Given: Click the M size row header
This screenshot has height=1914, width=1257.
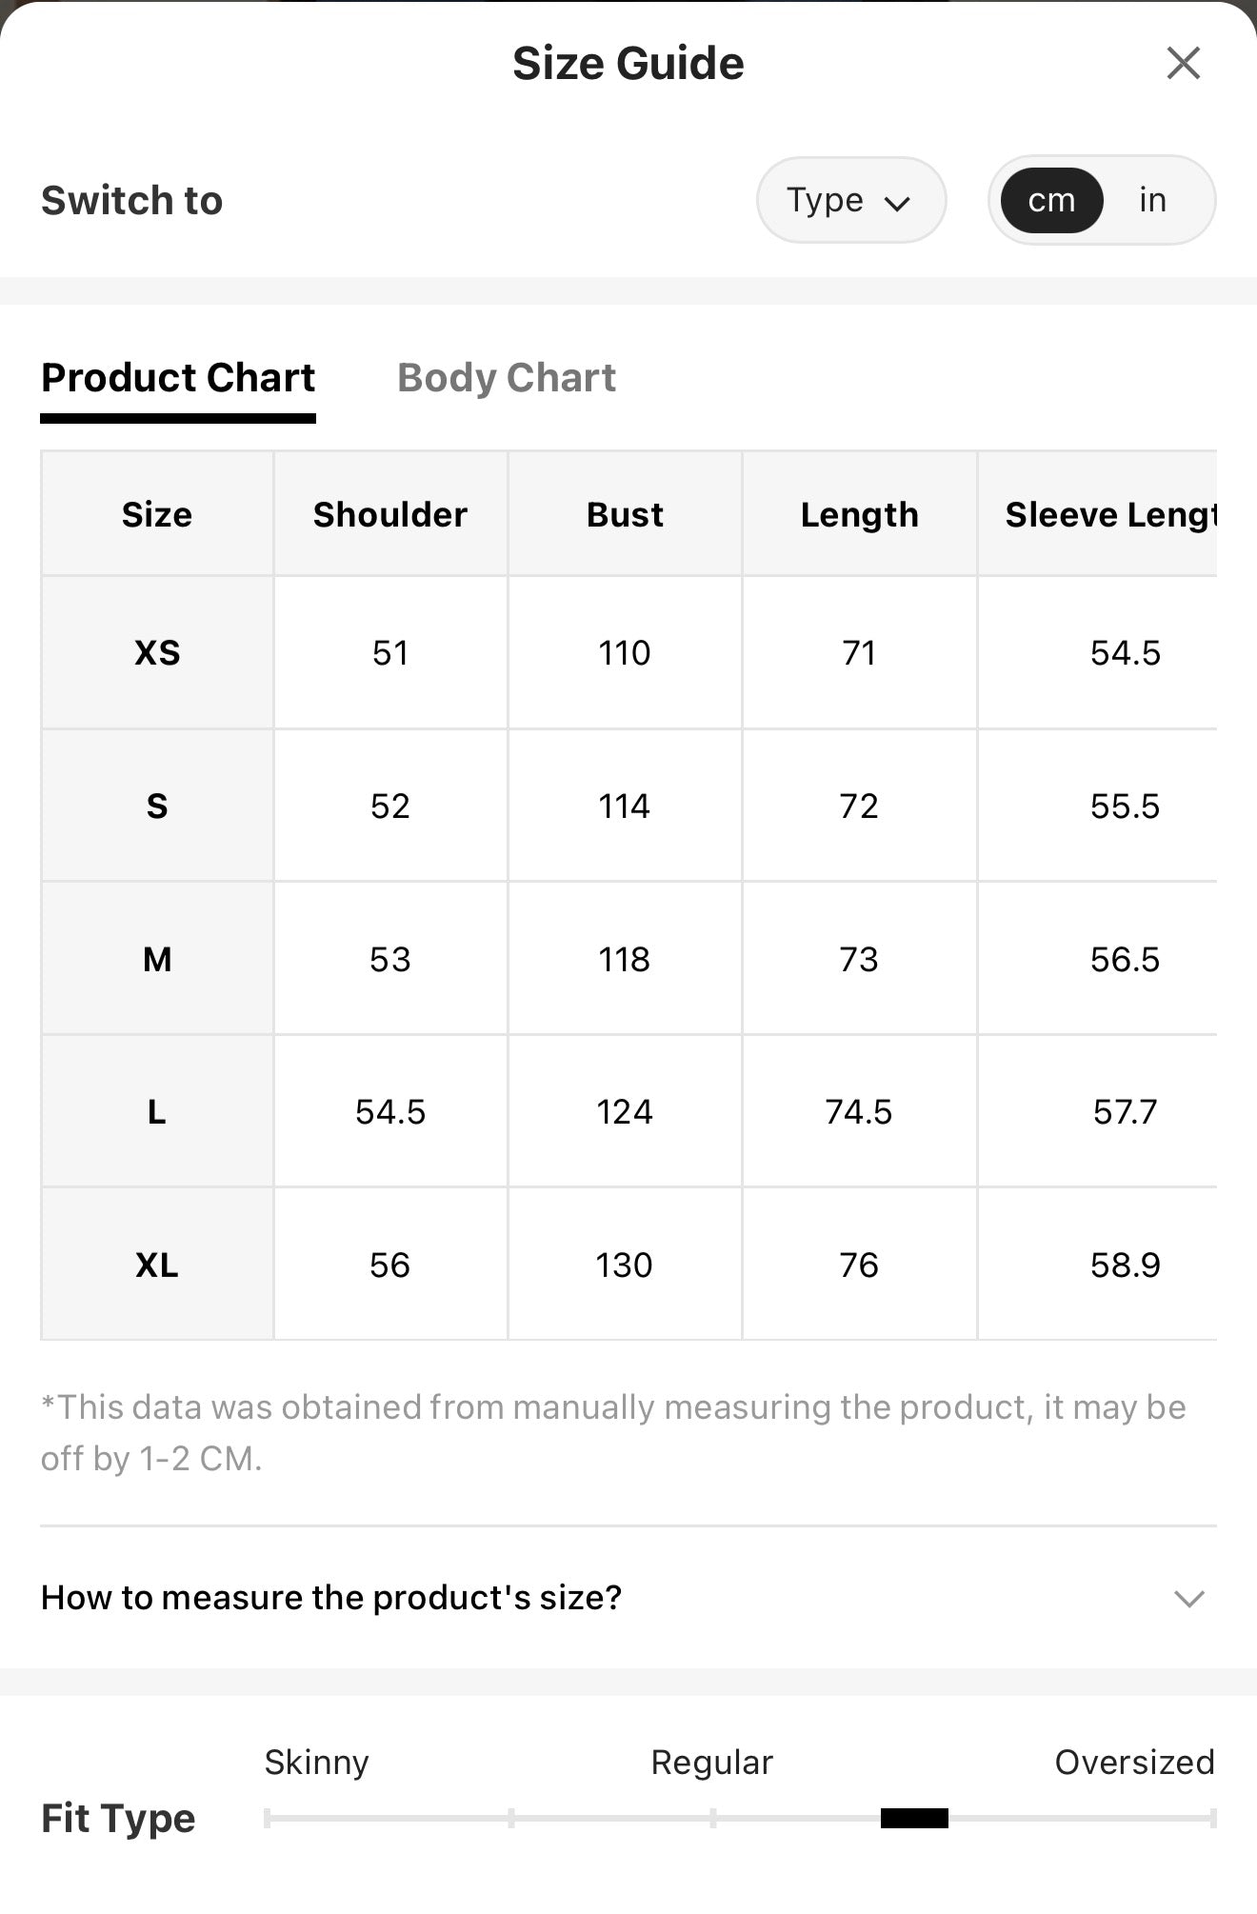Looking at the screenshot, I should 157,959.
